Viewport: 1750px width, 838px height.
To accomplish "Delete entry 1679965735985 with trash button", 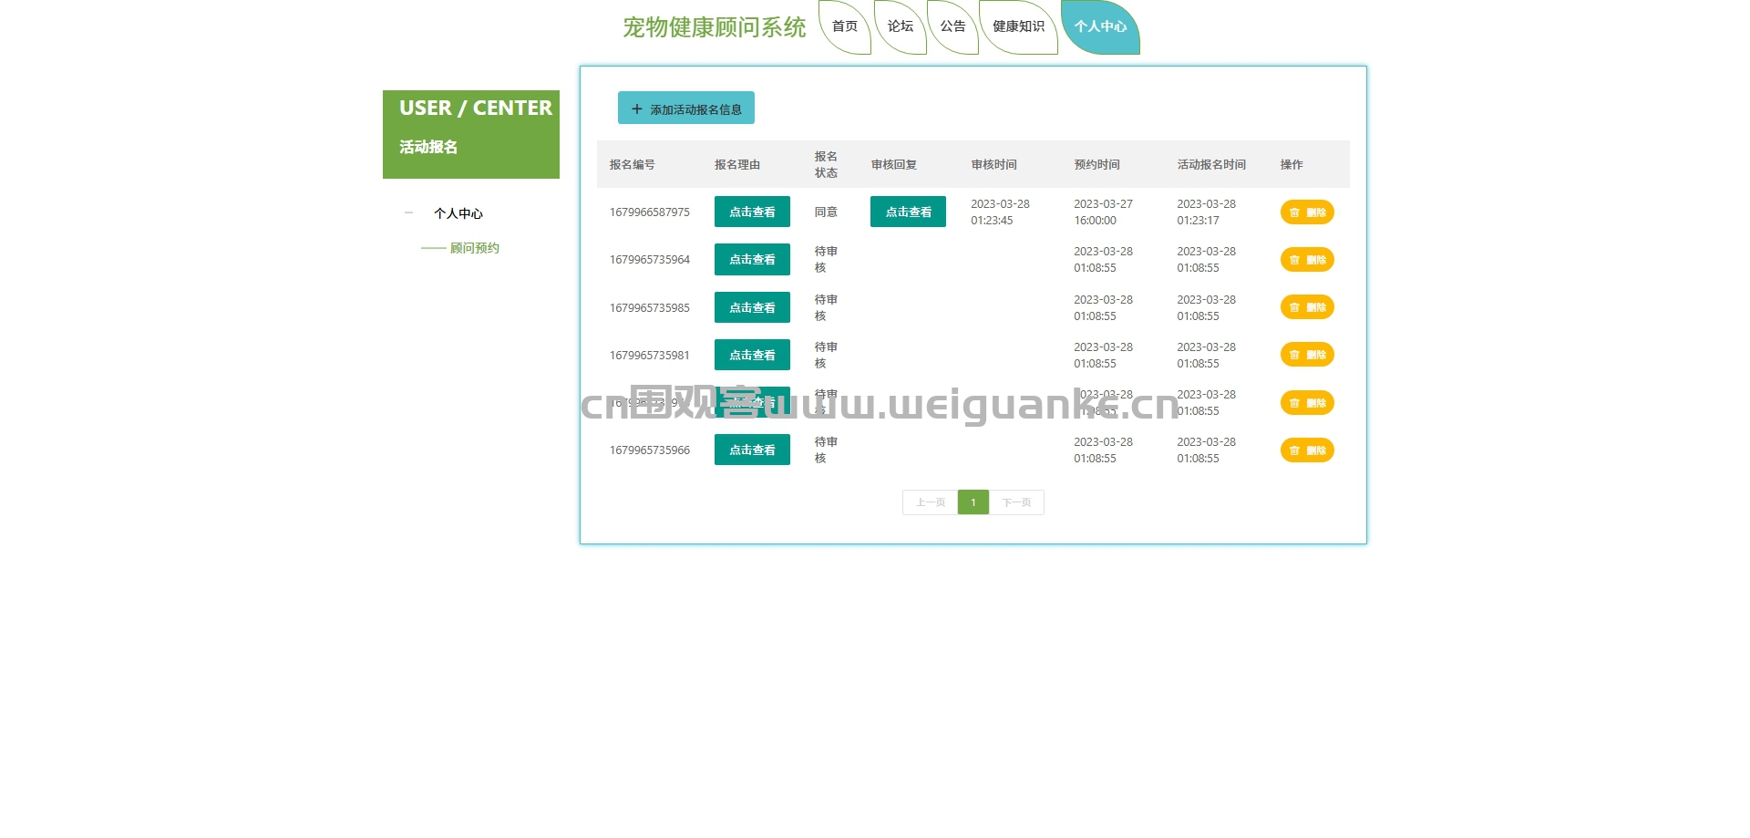I will tap(1307, 307).
